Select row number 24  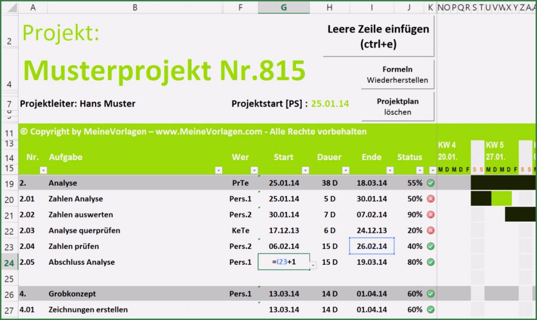[9, 262]
